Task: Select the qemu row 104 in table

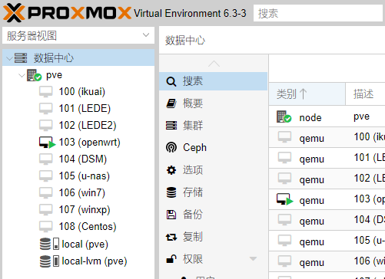Action: [327, 220]
